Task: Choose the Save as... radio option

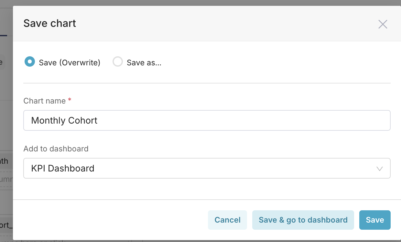Action: (x=118, y=61)
